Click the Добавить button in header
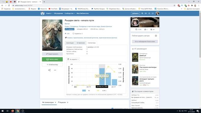The width and height of the screenshot is (201, 113). point(135,13)
